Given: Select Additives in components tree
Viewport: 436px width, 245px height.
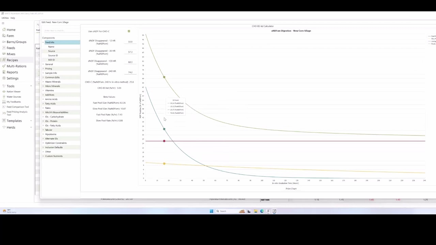Looking at the screenshot, I should 50,95.
